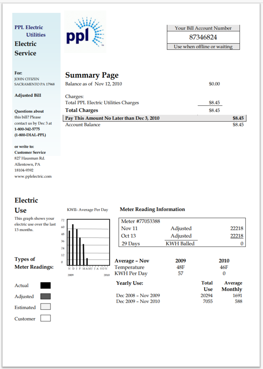Click the Customer white legend swatch
Screen dimensions: 263x369
45,319
